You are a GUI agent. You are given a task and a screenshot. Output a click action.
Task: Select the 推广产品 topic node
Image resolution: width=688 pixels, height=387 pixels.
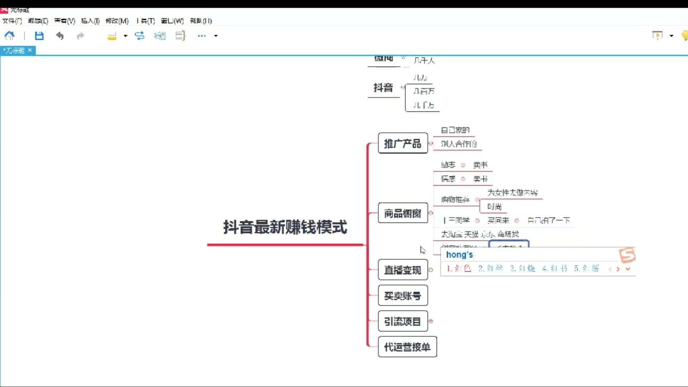coord(403,143)
